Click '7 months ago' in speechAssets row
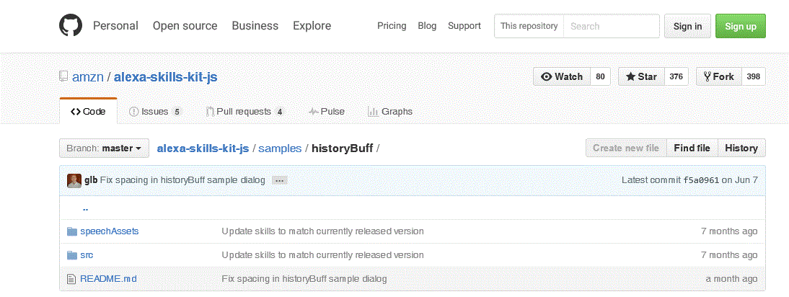Viewport: 789px width, 297px height. point(729,231)
